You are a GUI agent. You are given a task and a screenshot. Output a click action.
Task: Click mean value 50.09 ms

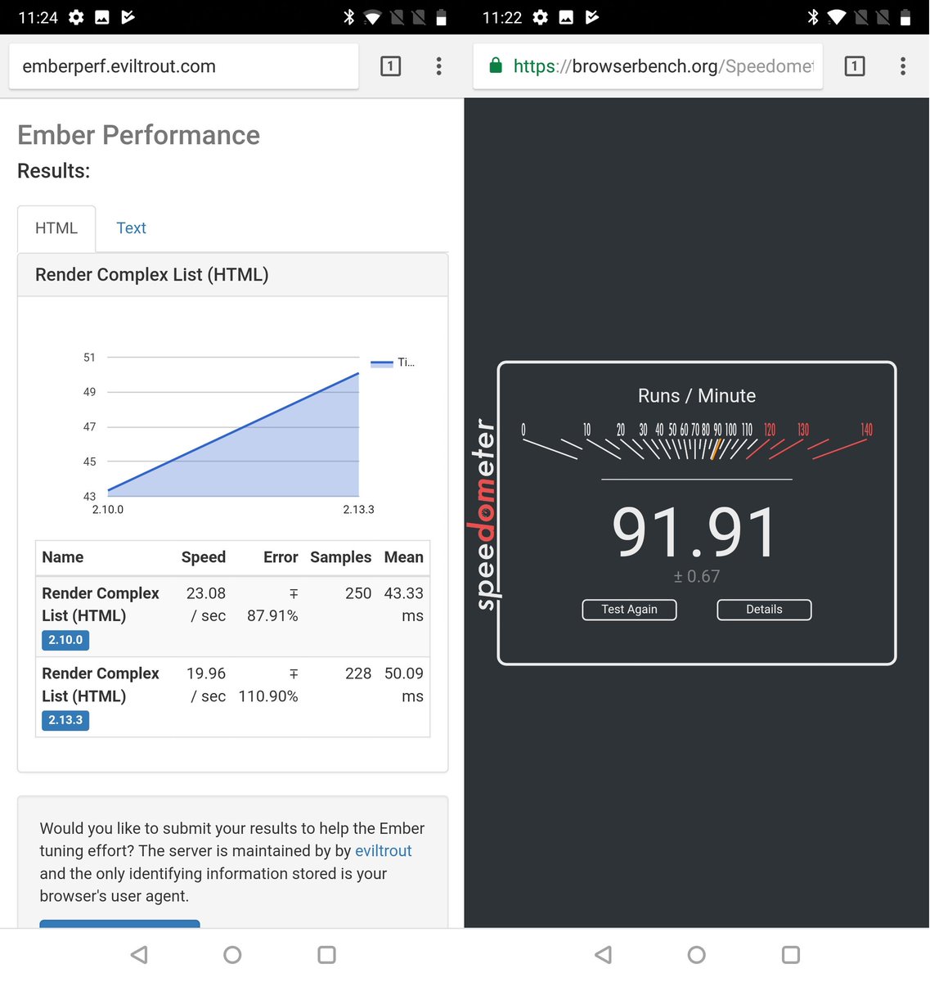click(404, 685)
